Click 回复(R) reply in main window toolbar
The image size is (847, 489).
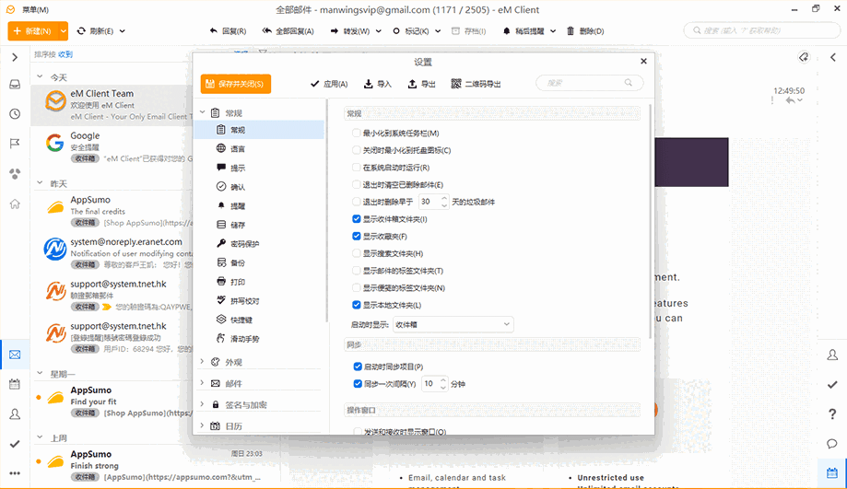pos(228,30)
